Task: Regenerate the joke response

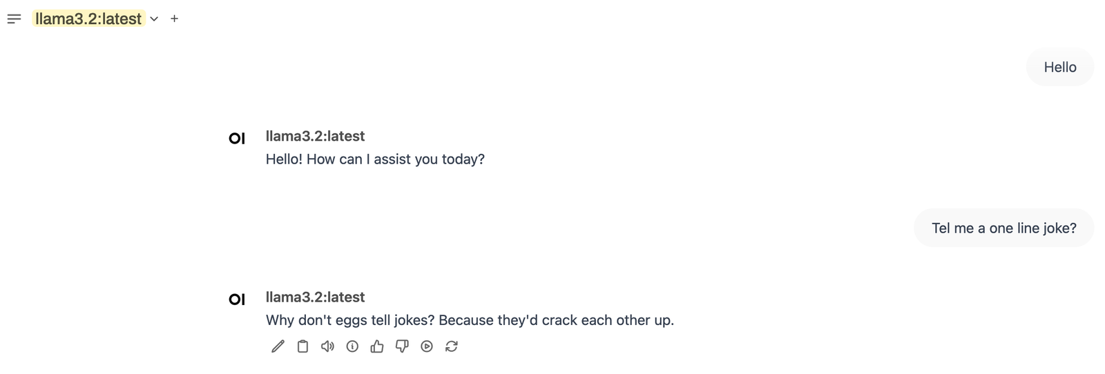Action: point(452,346)
